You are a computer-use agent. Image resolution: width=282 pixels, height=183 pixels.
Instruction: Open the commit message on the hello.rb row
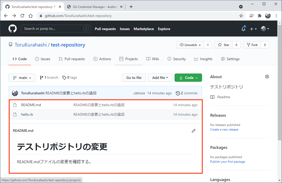99,114
